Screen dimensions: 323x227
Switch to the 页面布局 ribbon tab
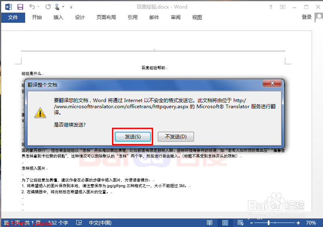click(106, 17)
